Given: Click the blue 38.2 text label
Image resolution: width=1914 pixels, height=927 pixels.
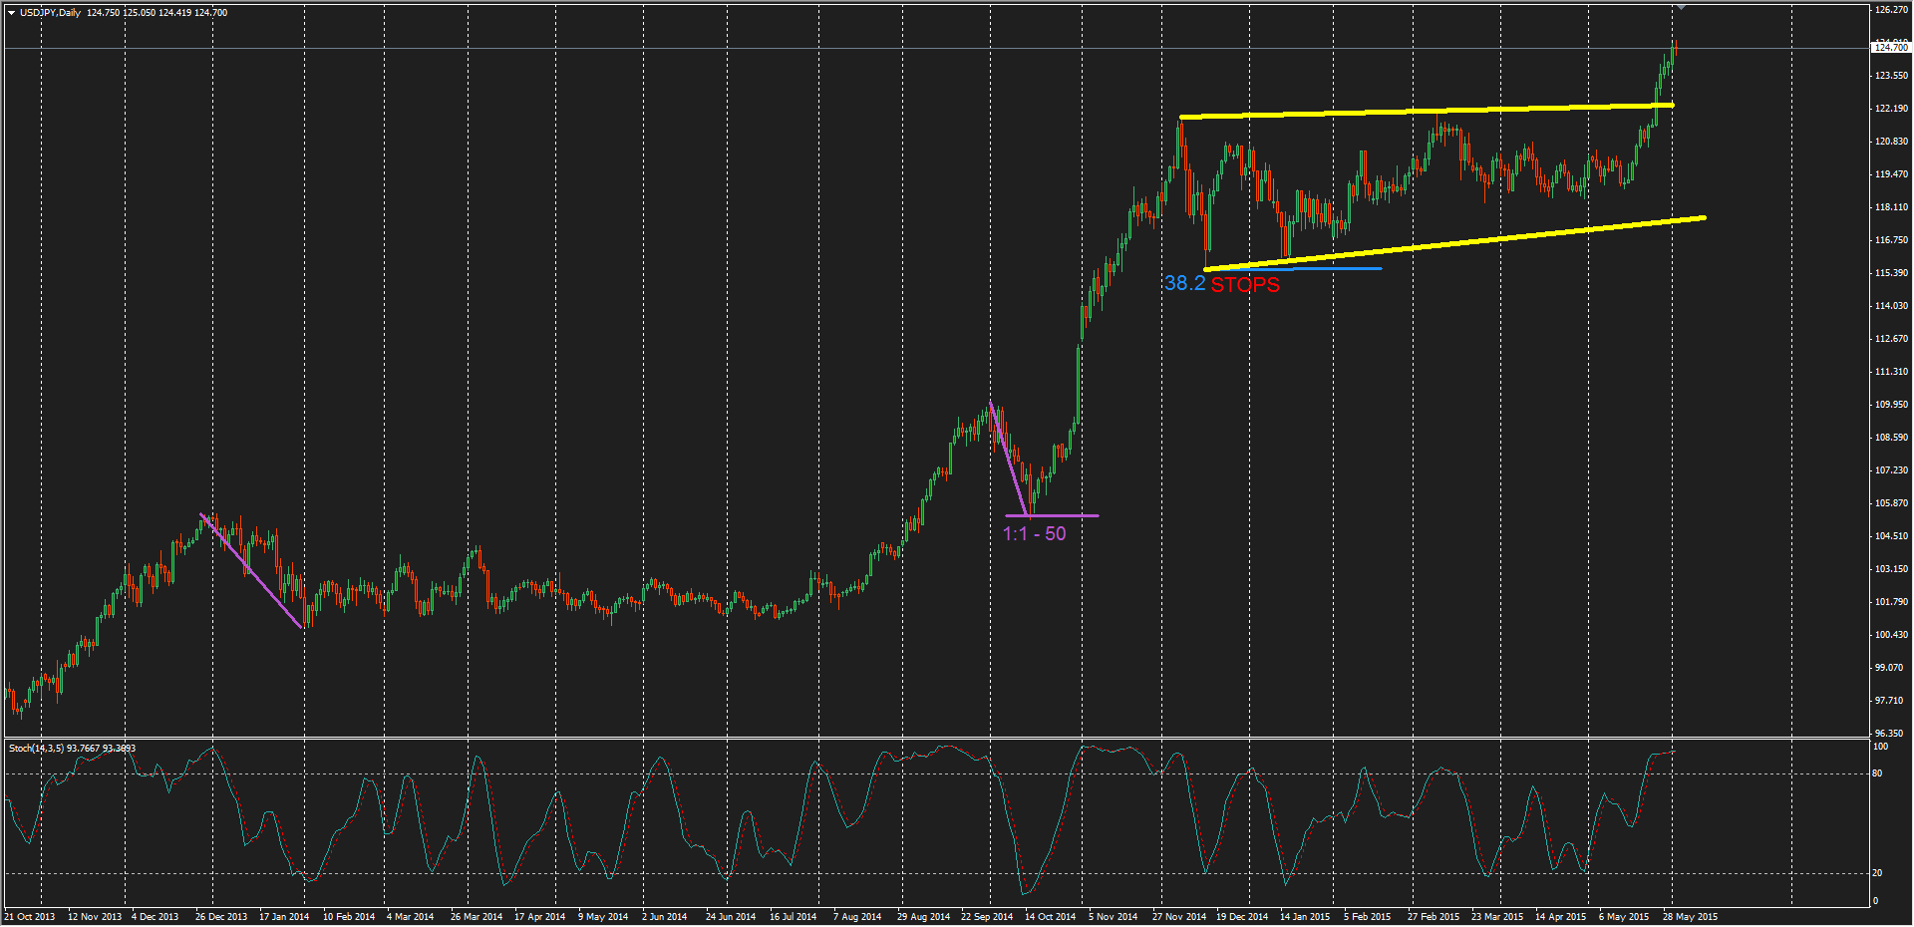Looking at the screenshot, I should [1184, 283].
